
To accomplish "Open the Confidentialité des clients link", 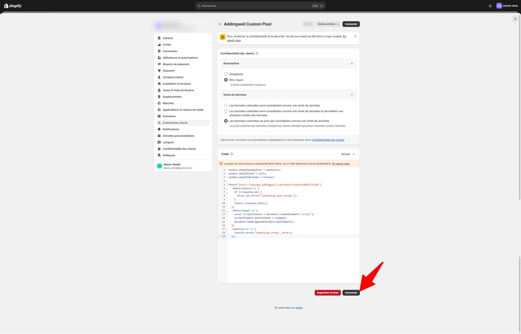I will pyautogui.click(x=328, y=140).
